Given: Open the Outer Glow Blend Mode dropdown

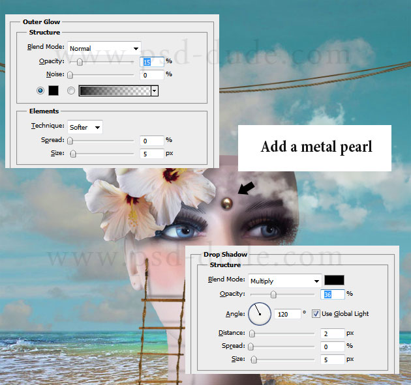Looking at the screenshot, I should [104, 48].
